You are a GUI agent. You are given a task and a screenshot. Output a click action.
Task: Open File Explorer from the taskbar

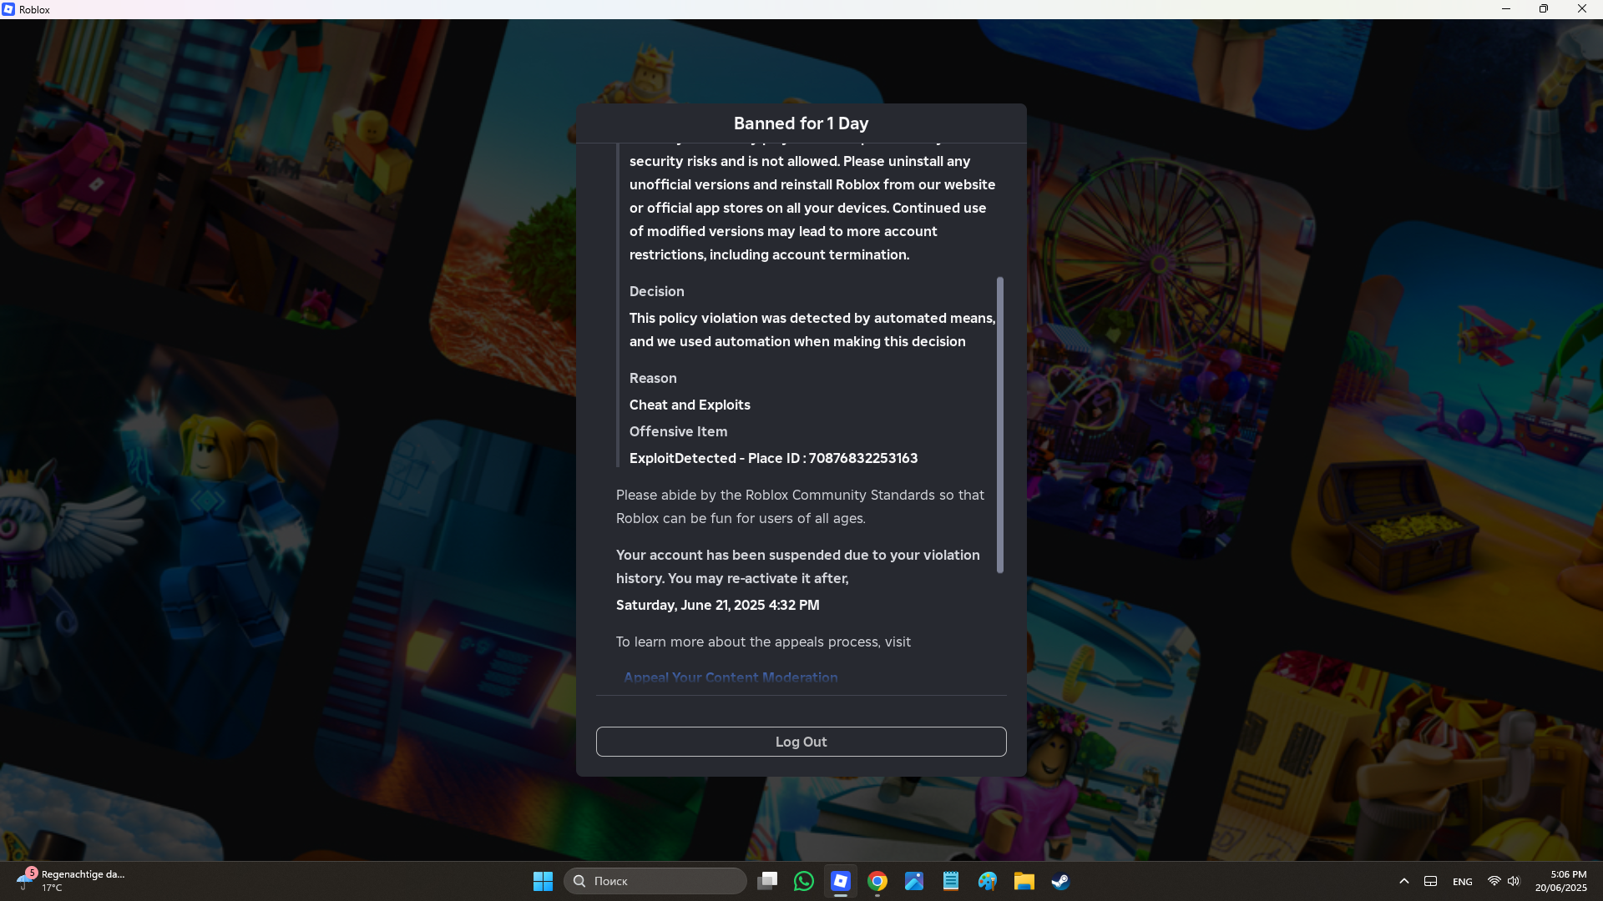[x=1024, y=881]
